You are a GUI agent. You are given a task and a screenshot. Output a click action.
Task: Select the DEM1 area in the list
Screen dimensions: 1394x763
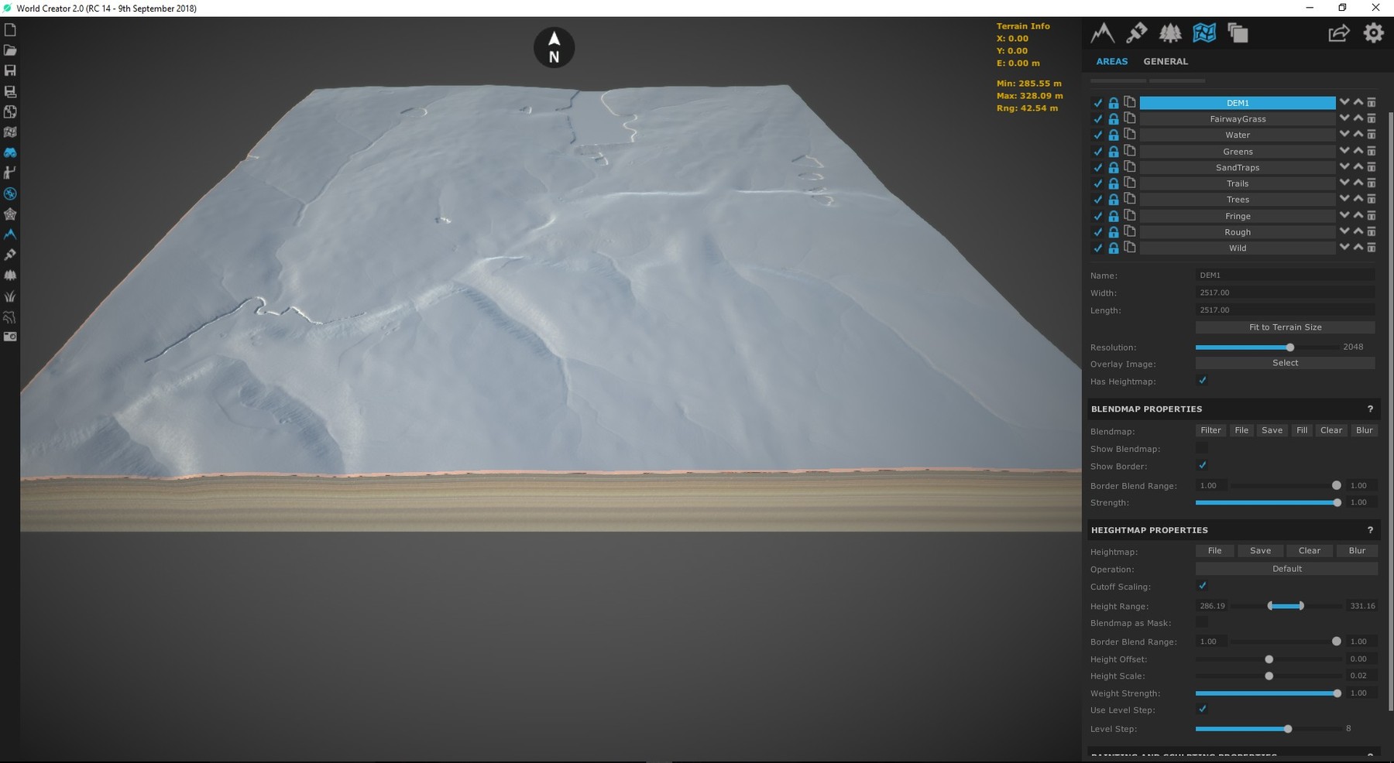click(x=1238, y=103)
